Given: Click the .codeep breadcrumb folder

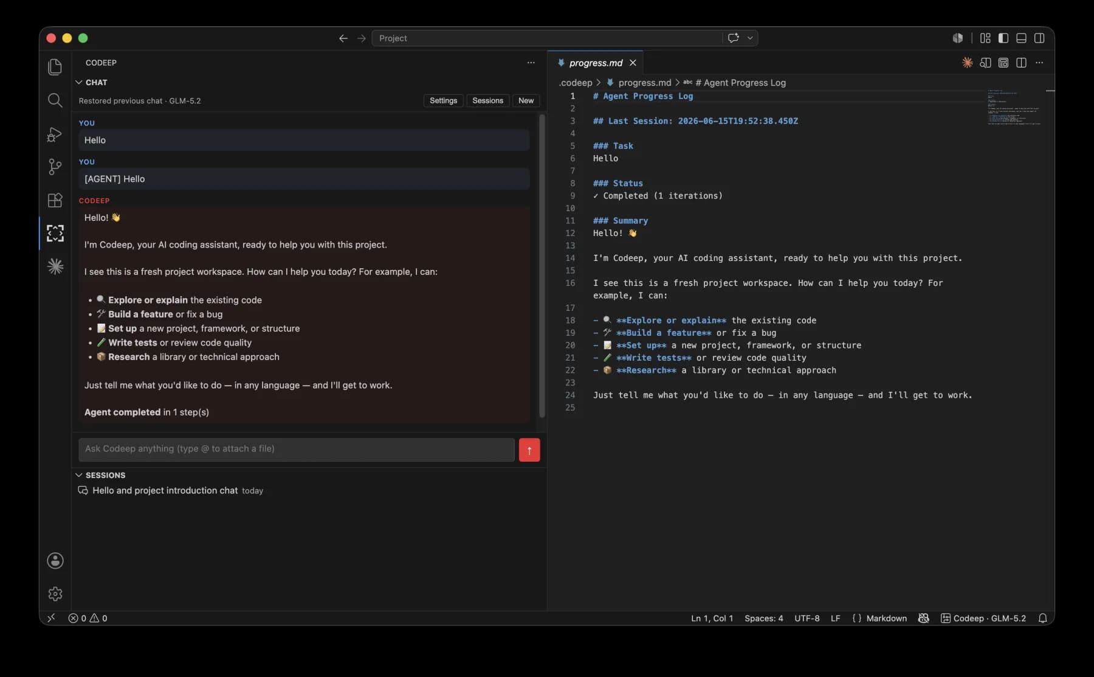Looking at the screenshot, I should tap(575, 83).
